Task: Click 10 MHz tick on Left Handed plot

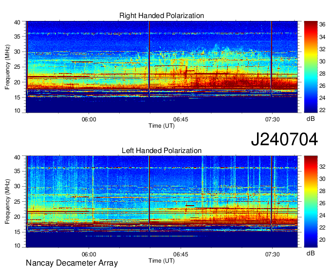Action: [18, 245]
